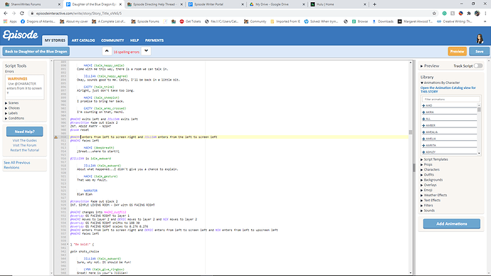Expand Outfits in Library
Image resolution: width=491 pixels, height=276 pixels.
point(428,174)
